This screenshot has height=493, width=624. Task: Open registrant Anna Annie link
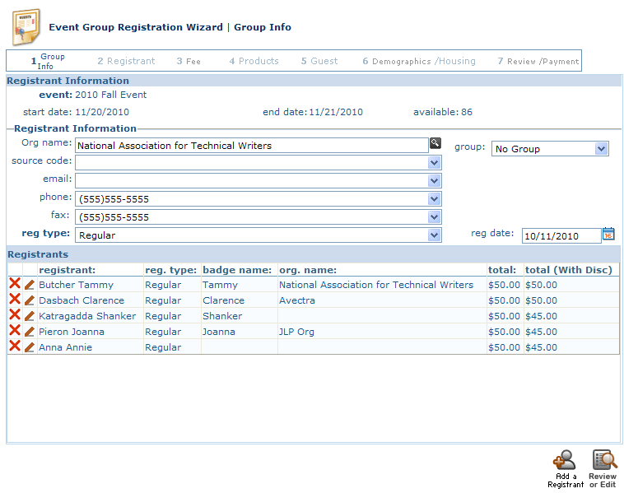pos(65,347)
